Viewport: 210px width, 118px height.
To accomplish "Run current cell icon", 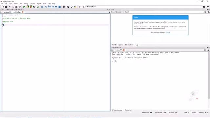I will pos(28,7).
